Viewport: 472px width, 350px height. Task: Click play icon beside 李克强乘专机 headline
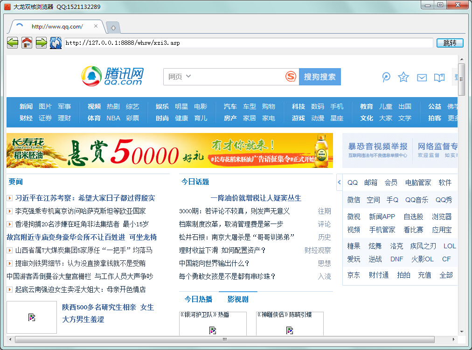pyautogui.click(x=10, y=211)
